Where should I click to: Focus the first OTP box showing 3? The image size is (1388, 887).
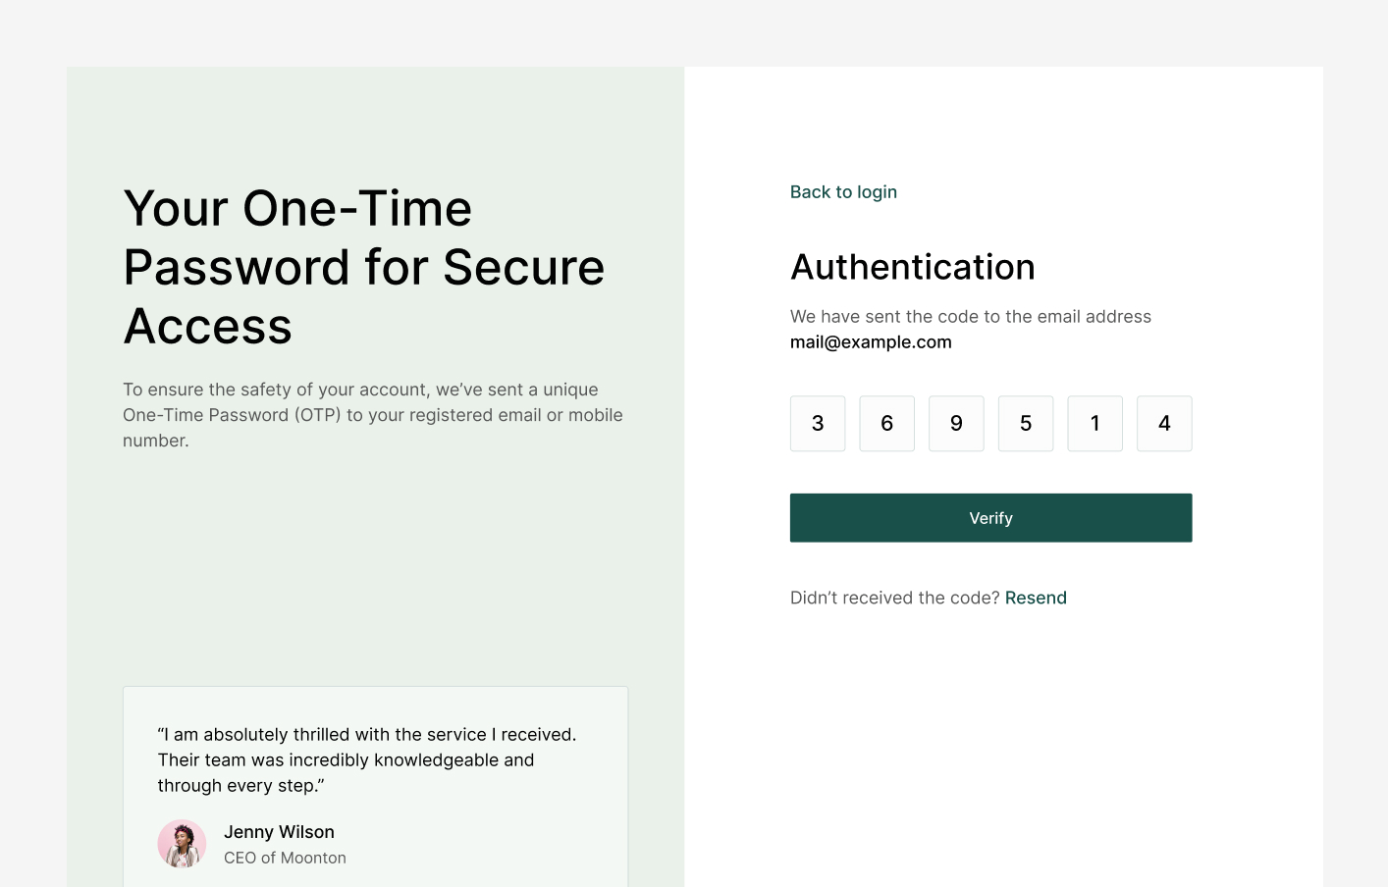tap(818, 424)
